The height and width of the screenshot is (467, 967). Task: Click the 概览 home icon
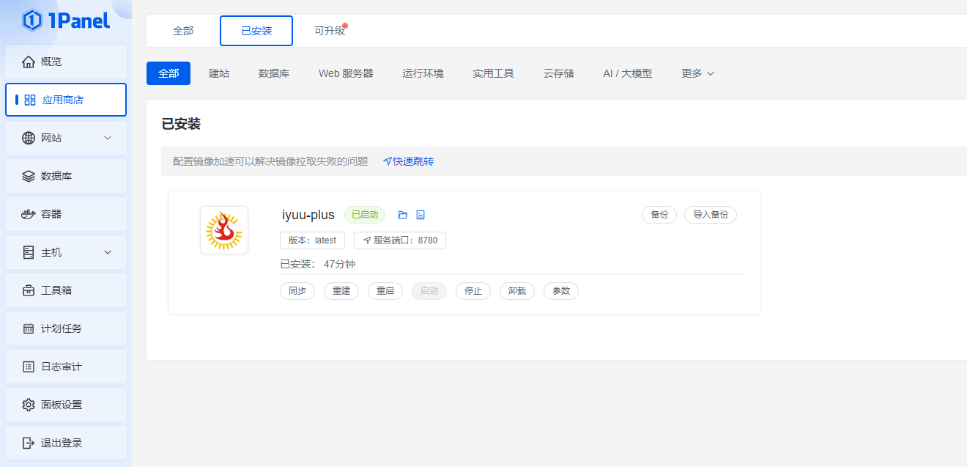click(x=29, y=62)
